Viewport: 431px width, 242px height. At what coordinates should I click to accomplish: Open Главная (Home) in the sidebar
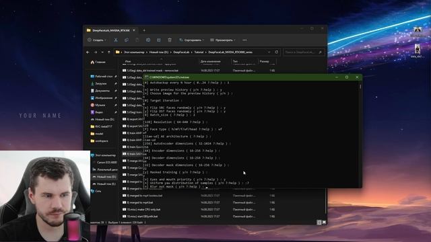pyautogui.click(x=98, y=63)
